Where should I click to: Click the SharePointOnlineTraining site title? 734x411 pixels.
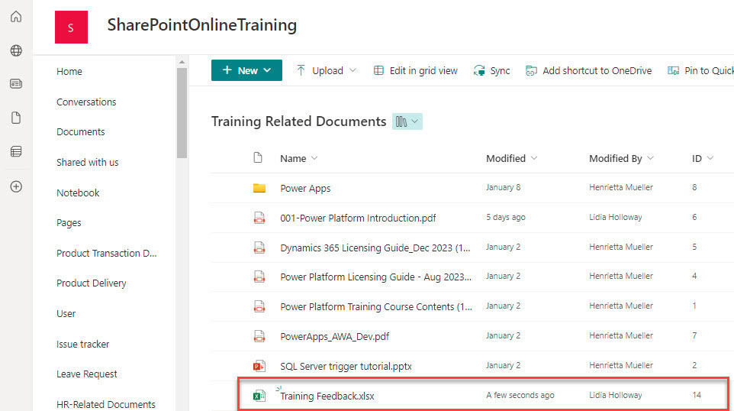(201, 25)
